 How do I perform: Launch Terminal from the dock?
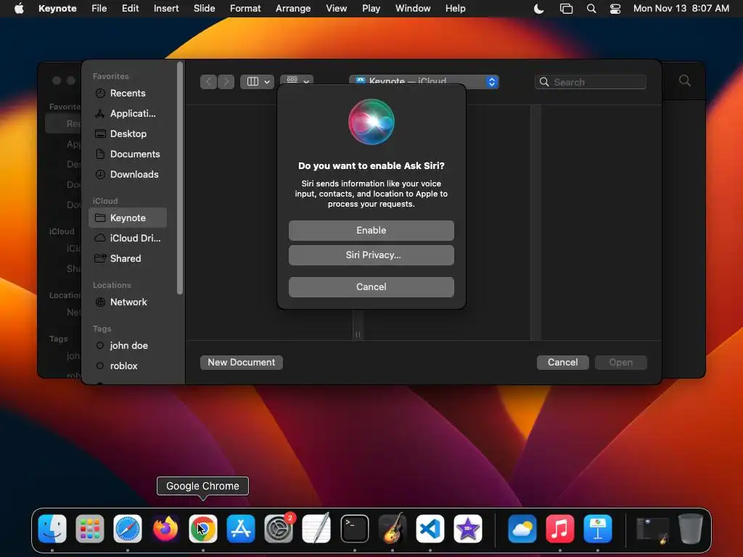click(354, 529)
